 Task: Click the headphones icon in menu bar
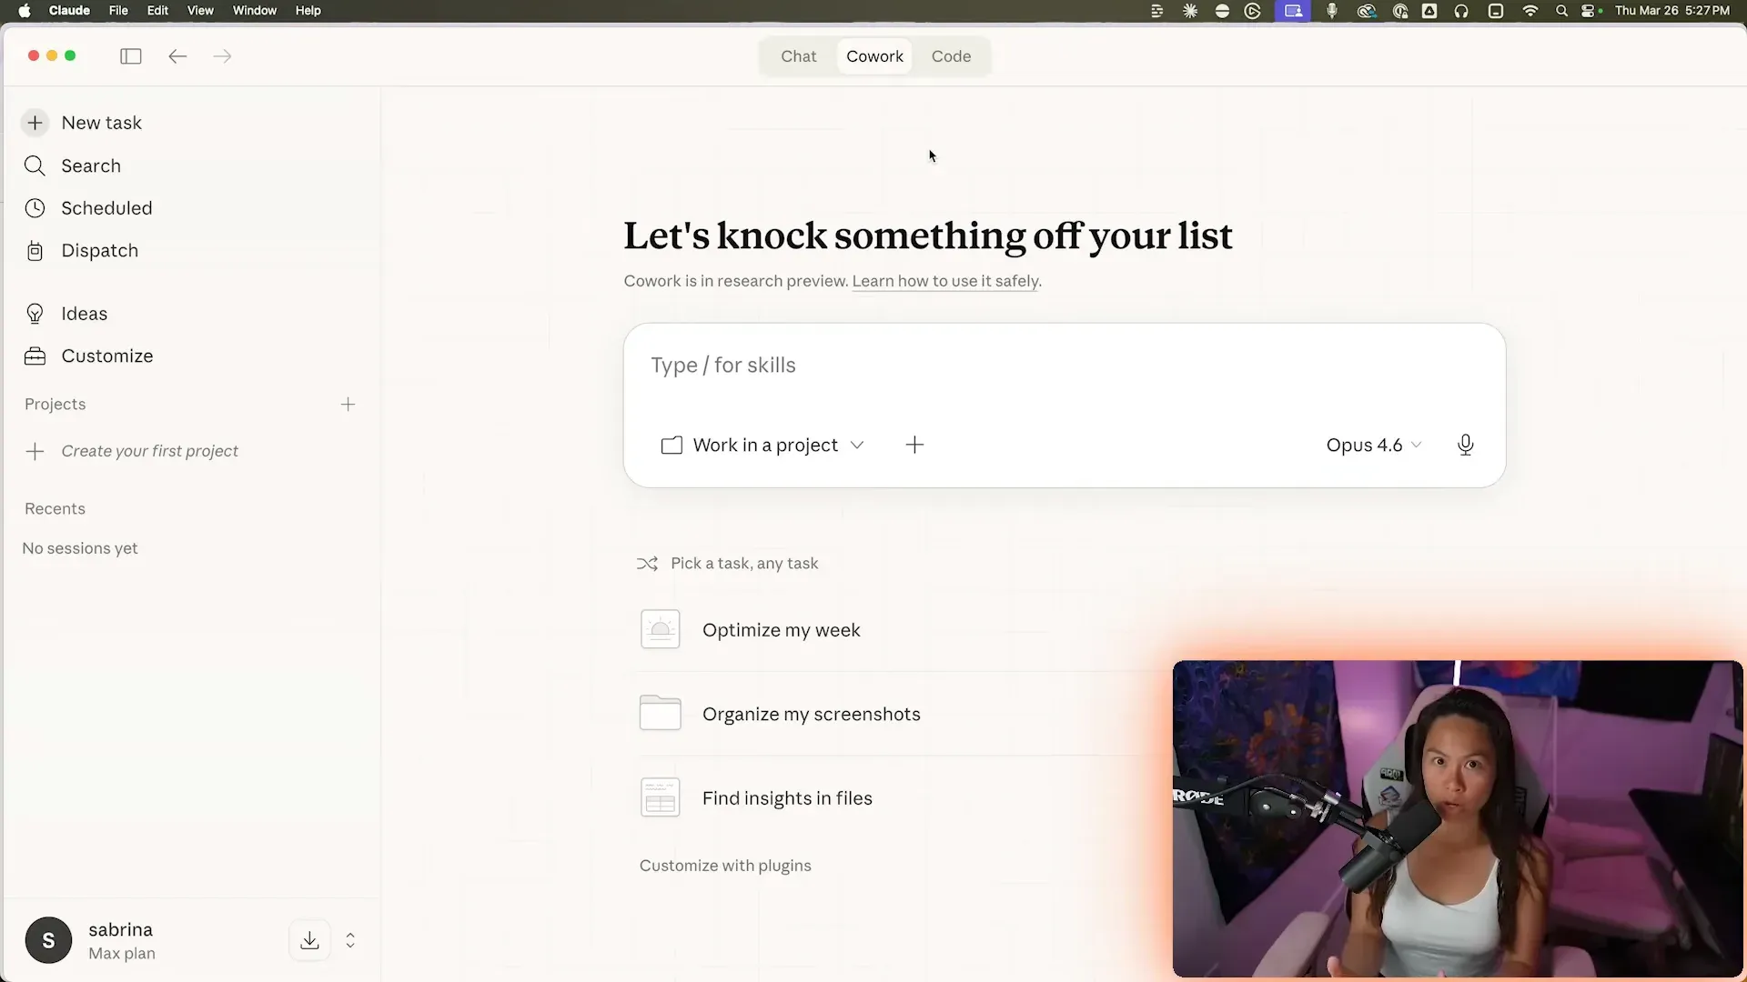pos(1461,11)
